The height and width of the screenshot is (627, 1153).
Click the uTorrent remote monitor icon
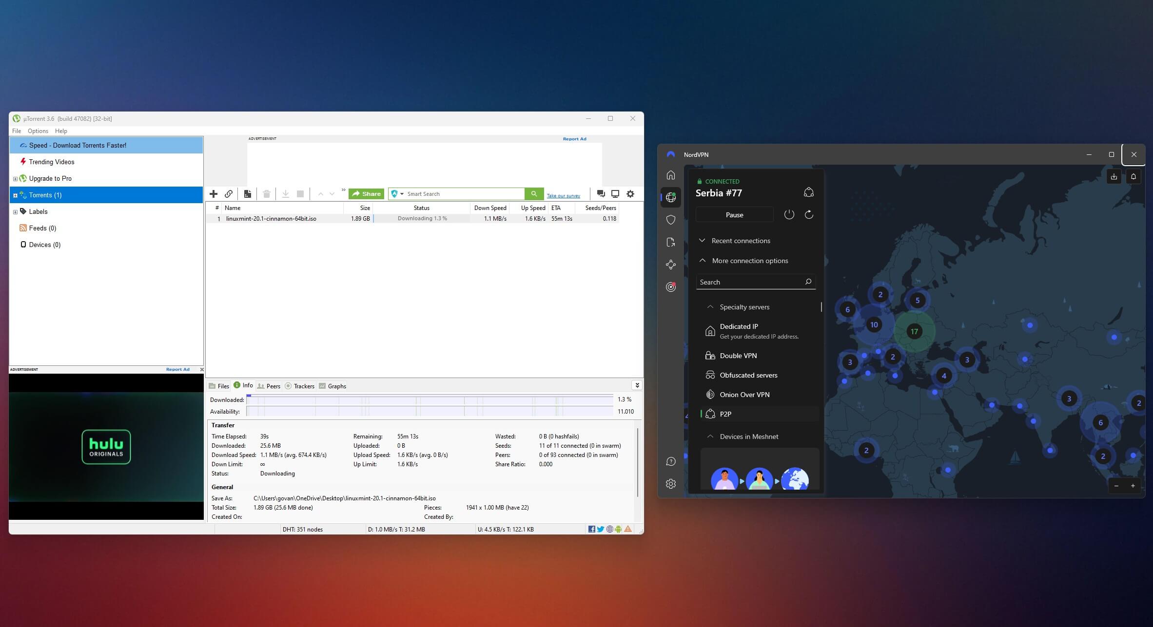(x=615, y=194)
